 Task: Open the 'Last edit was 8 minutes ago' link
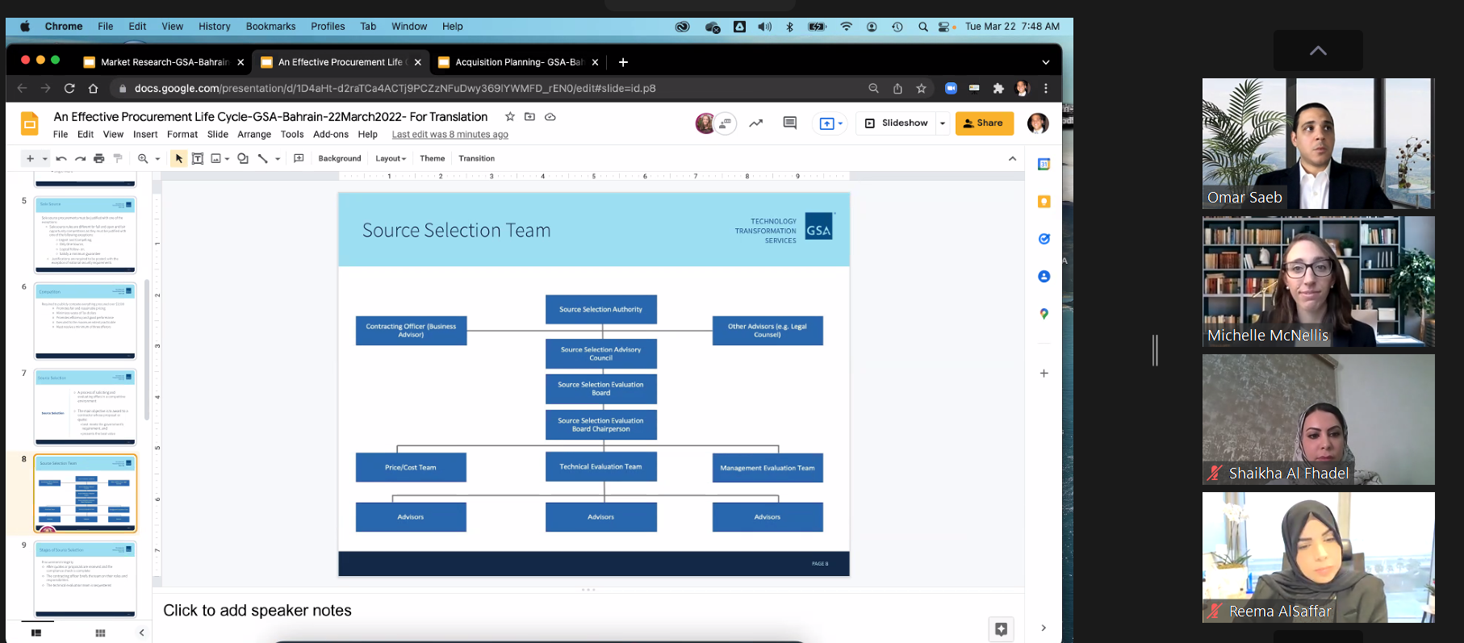(x=450, y=135)
